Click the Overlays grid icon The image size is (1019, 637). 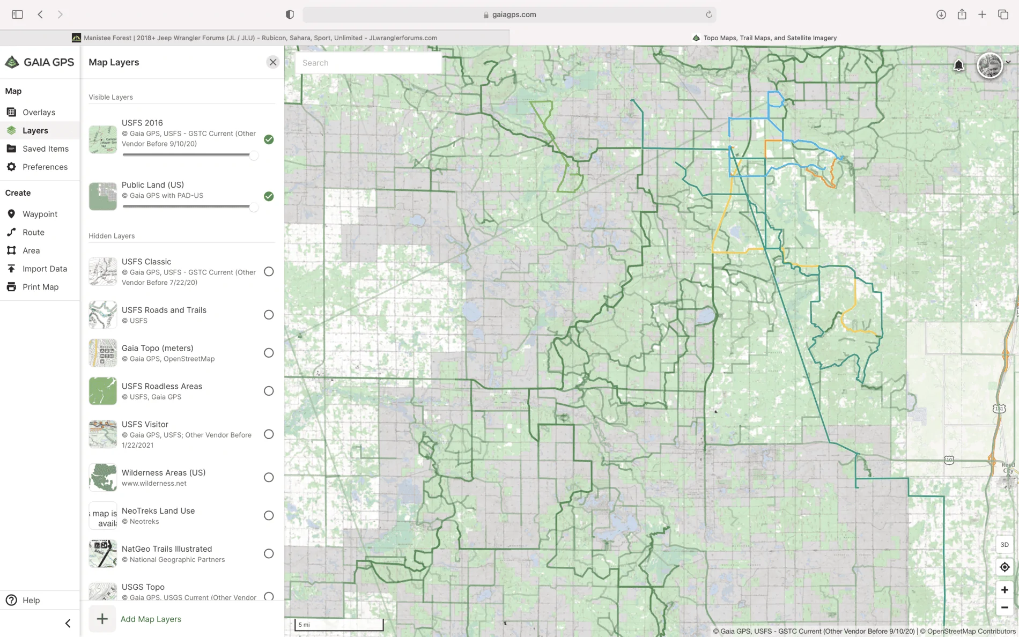(11, 112)
